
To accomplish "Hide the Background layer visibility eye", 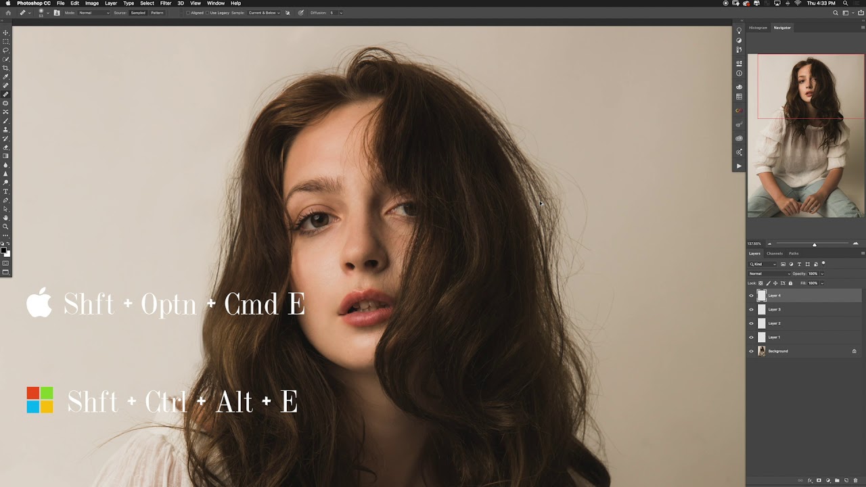I will point(751,351).
